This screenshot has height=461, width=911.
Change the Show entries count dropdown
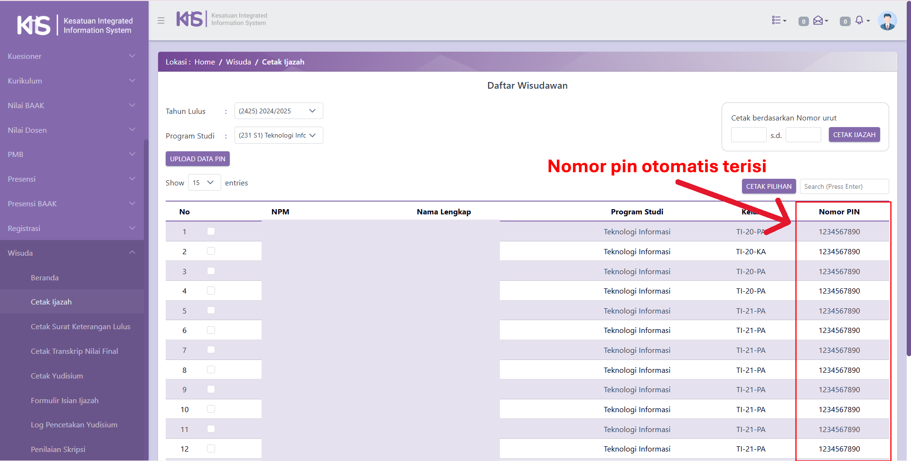204,183
